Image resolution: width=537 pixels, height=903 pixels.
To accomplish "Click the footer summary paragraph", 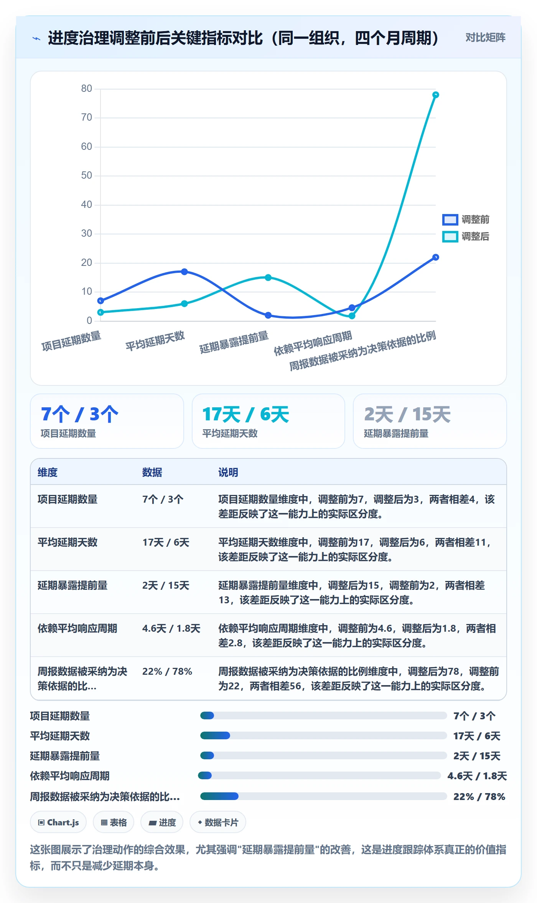I will coord(268,857).
